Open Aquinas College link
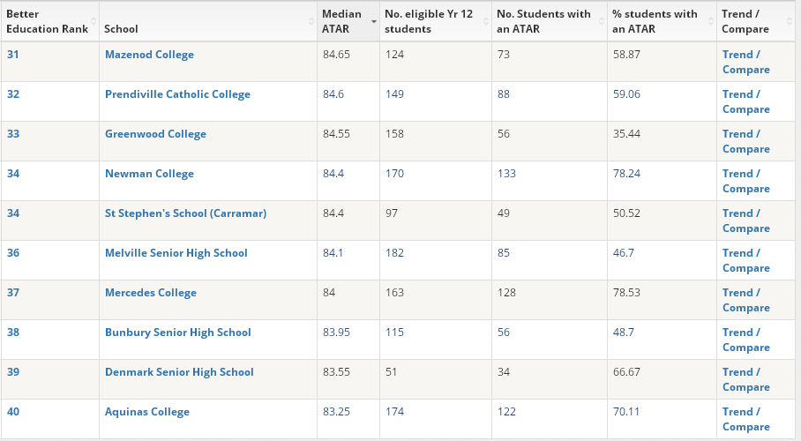Viewport: 801px width, 441px height. 146,412
